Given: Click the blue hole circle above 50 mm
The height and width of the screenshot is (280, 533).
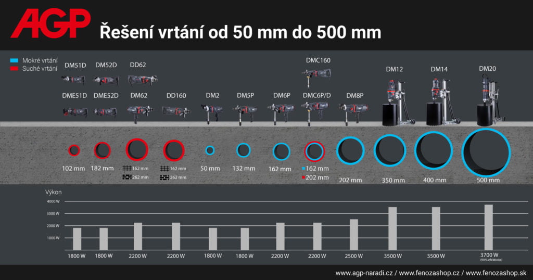Looking at the screenshot, I should 210,150.
